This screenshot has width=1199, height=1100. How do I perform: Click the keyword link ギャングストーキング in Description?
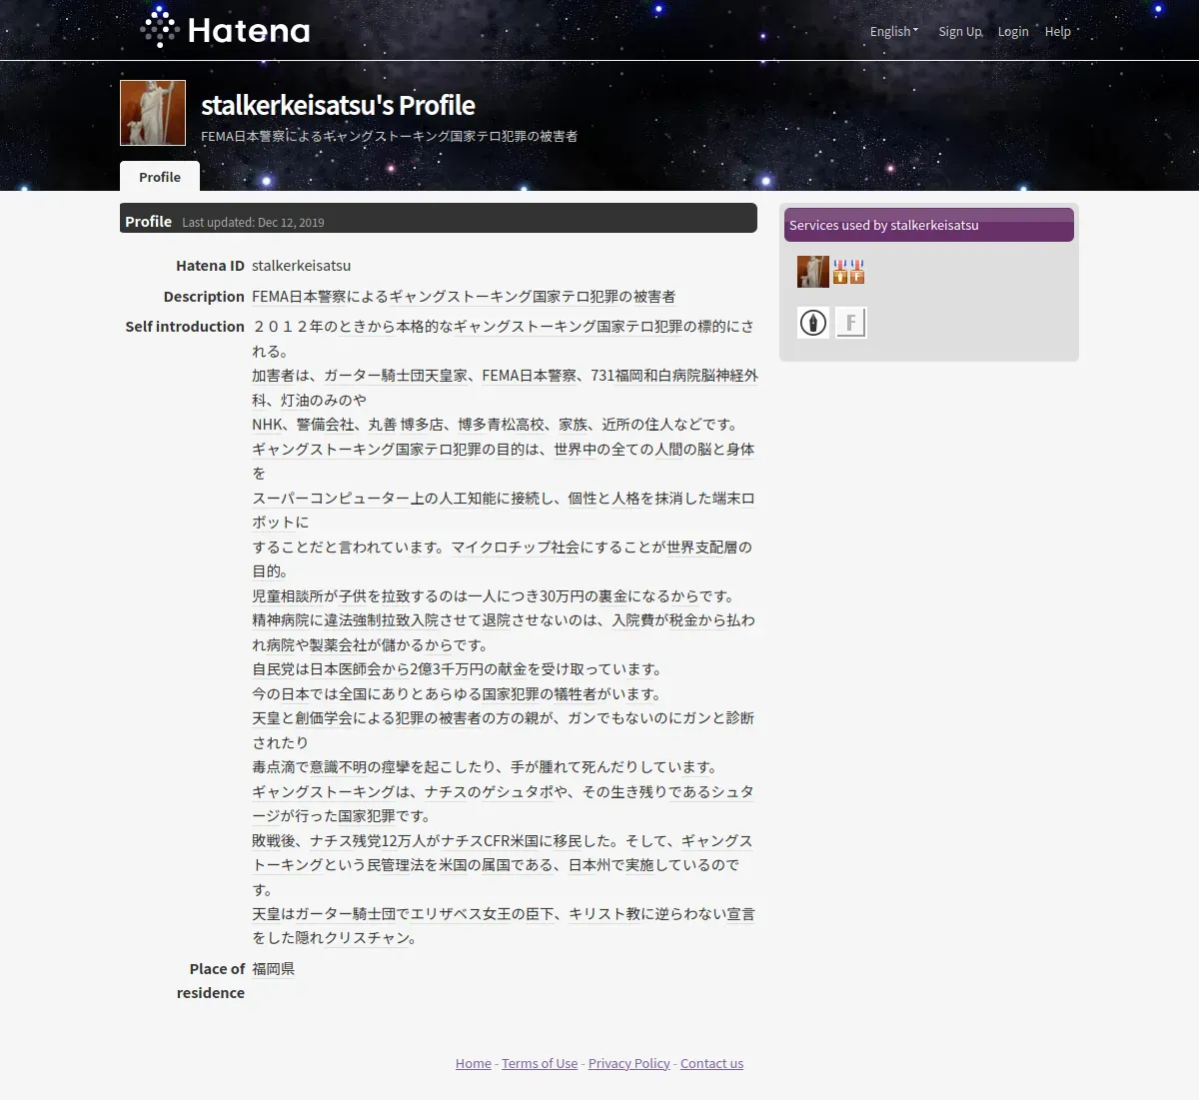(x=461, y=297)
